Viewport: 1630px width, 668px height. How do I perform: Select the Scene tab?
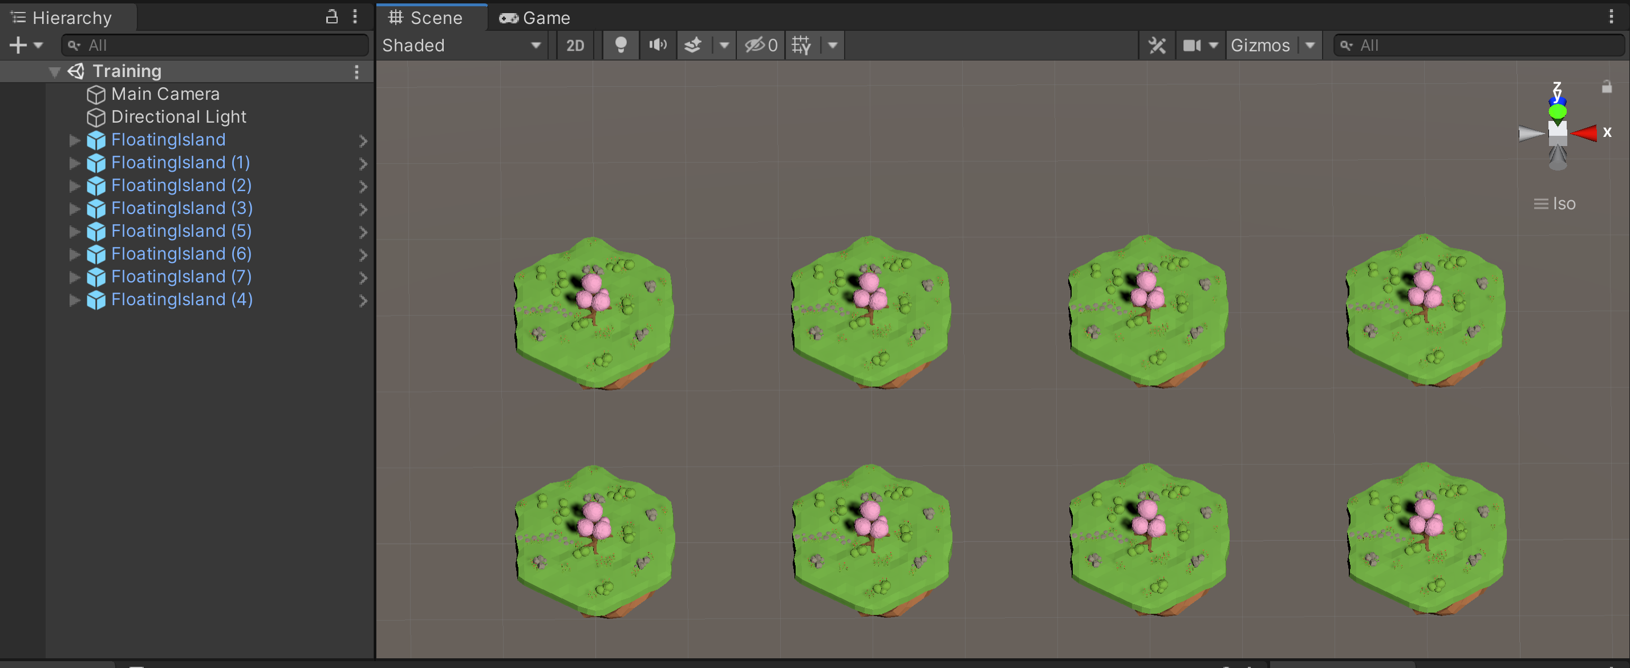click(431, 17)
